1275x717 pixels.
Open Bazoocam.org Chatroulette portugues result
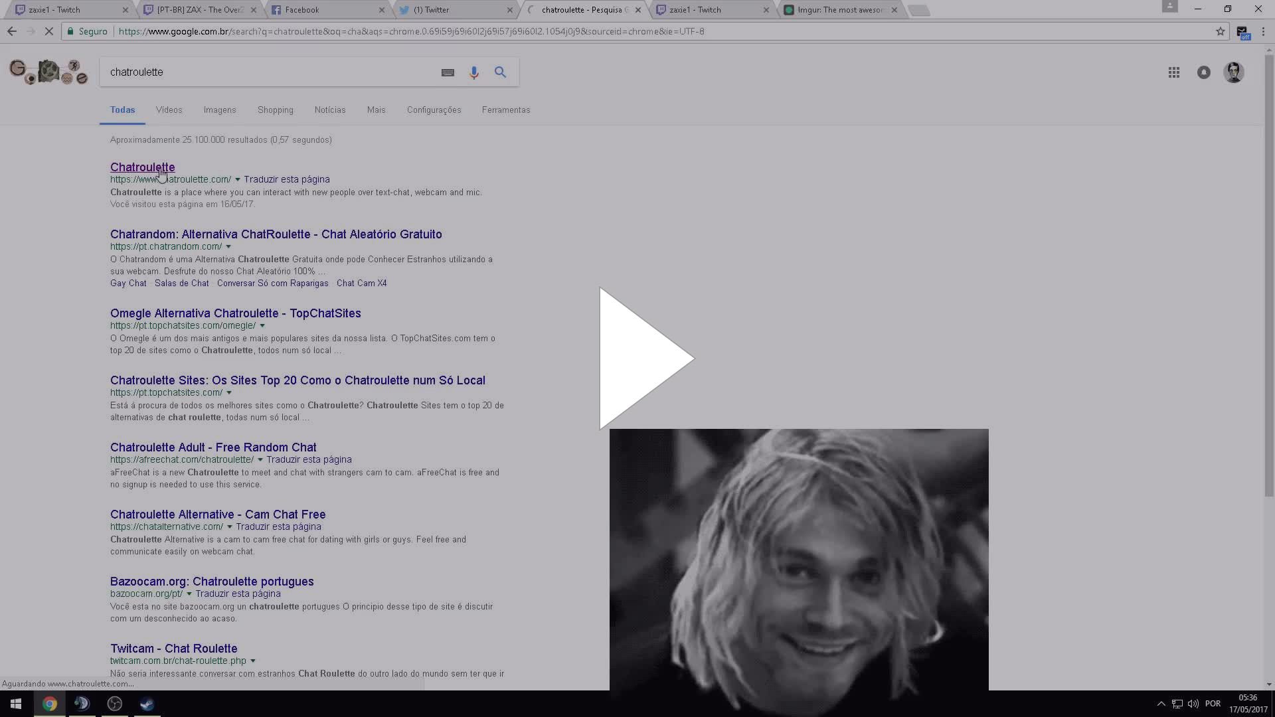coord(212,582)
